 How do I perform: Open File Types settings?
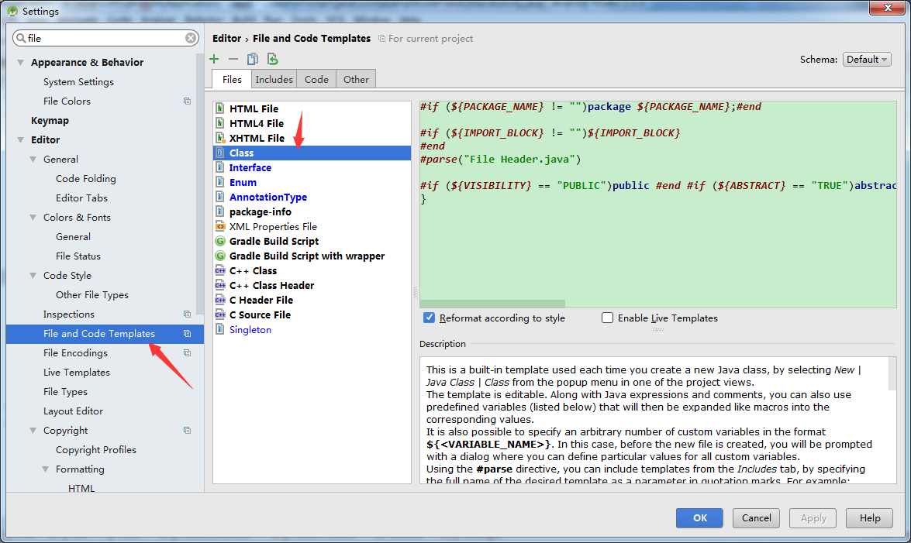point(65,391)
